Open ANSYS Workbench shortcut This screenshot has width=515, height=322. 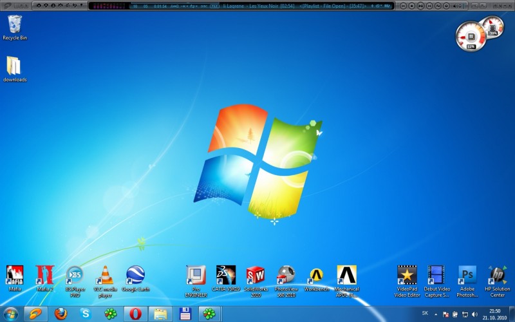316,275
